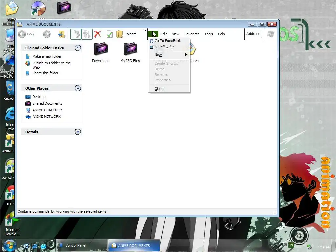Minimize the ANIME DOCUMENTS window
This screenshot has height=252, width=336.
click(252, 24)
